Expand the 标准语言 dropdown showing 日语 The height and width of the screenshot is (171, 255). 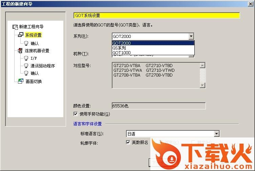coord(216,134)
